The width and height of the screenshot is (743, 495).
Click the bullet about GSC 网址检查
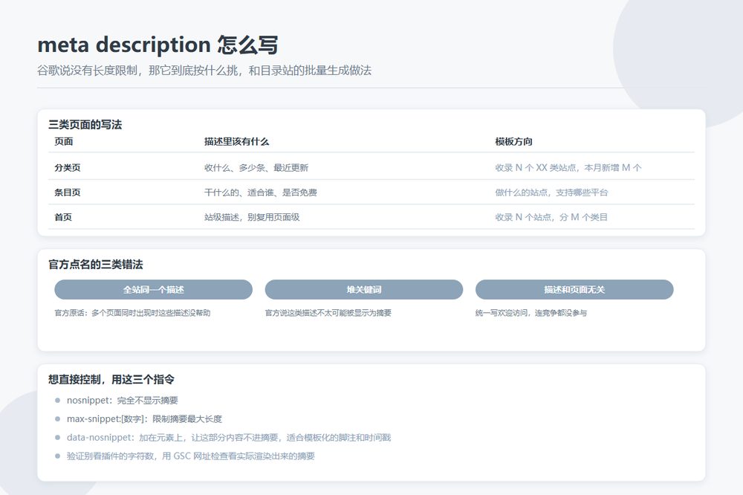pyautogui.click(x=191, y=456)
